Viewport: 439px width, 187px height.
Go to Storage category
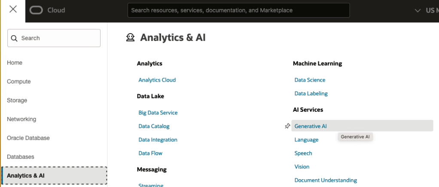pyautogui.click(x=17, y=101)
